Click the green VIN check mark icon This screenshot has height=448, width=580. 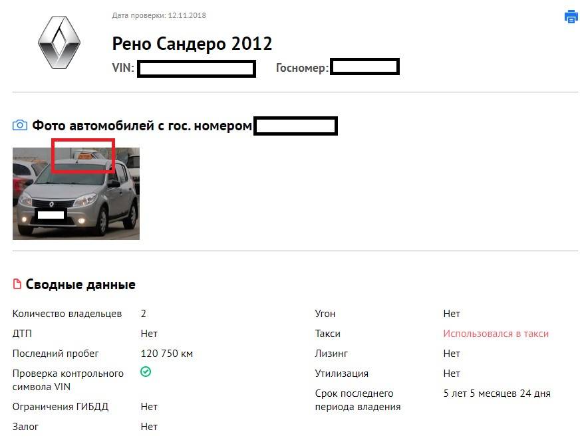(146, 372)
